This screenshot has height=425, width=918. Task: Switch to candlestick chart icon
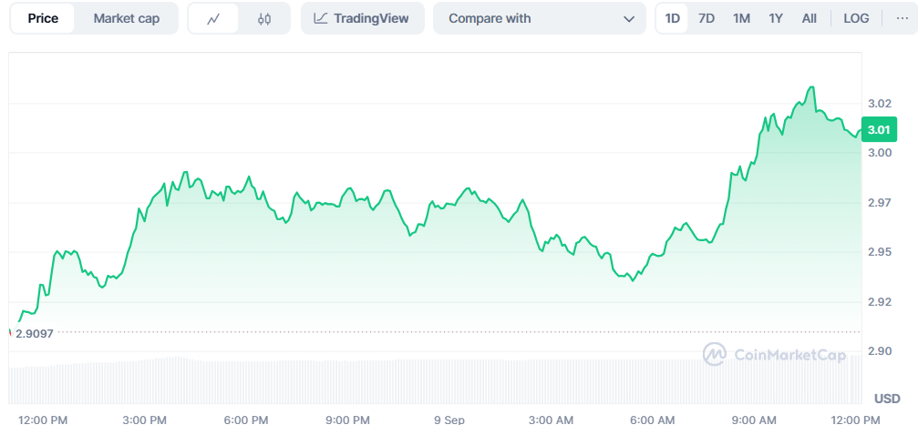pos(264,19)
